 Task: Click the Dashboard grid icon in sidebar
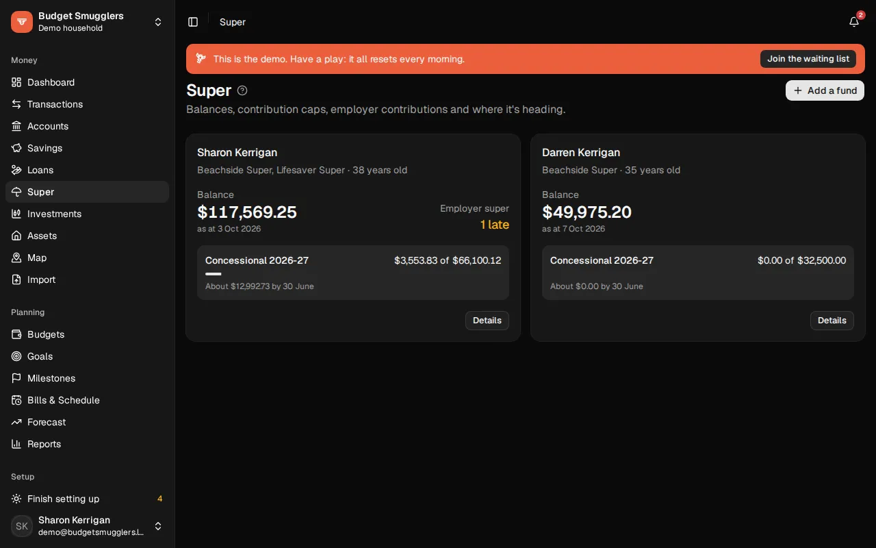point(16,82)
